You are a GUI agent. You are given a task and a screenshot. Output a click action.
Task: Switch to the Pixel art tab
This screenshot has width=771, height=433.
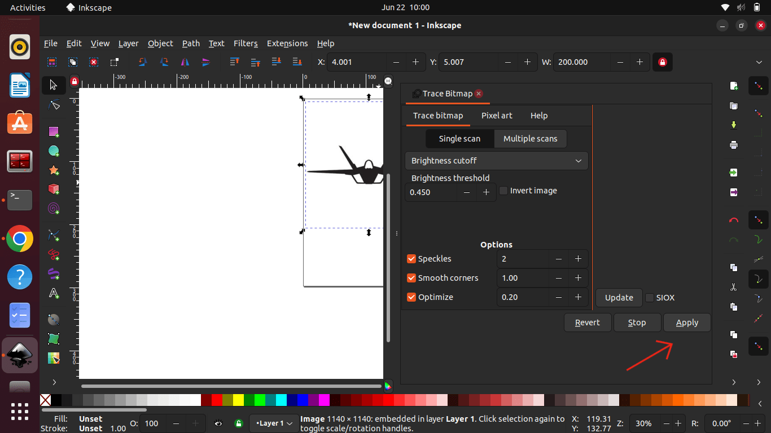(497, 116)
